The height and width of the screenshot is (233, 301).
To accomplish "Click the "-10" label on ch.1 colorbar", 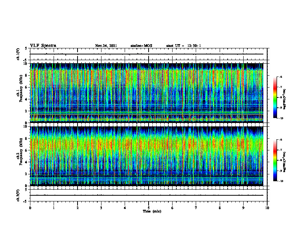I will click(x=281, y=118).
